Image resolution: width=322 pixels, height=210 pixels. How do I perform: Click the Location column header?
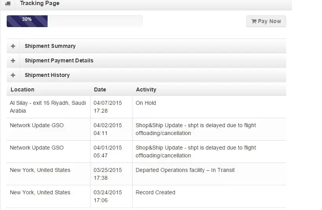pos(22,89)
